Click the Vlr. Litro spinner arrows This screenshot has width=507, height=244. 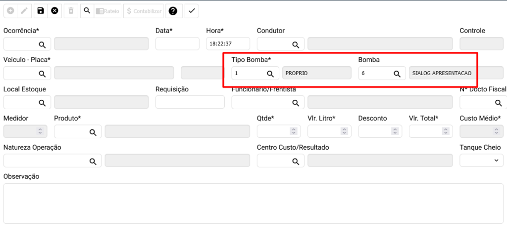(344, 131)
